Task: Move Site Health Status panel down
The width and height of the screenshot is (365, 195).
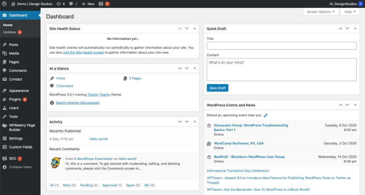Action: [x=187, y=29]
